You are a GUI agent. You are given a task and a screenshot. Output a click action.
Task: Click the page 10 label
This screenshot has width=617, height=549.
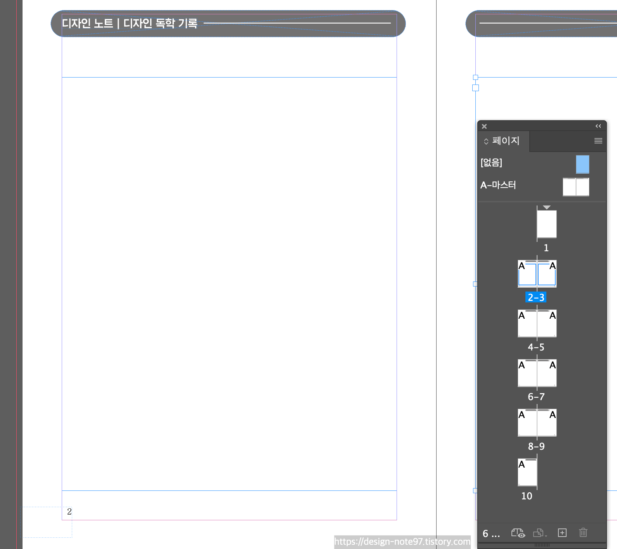(x=527, y=496)
